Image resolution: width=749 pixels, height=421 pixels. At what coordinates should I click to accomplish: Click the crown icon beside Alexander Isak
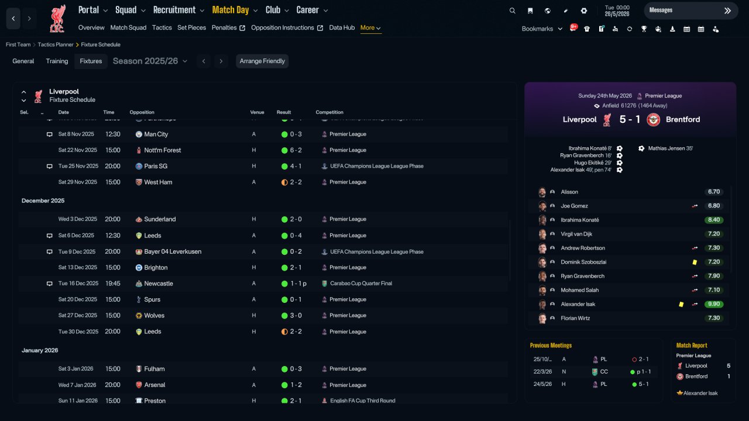pos(679,393)
